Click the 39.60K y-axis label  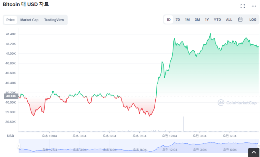click(x=10, y=122)
